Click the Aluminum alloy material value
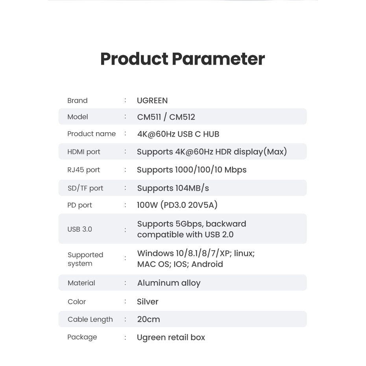Image resolution: width=366 pixels, height=366 pixels. [169, 283]
